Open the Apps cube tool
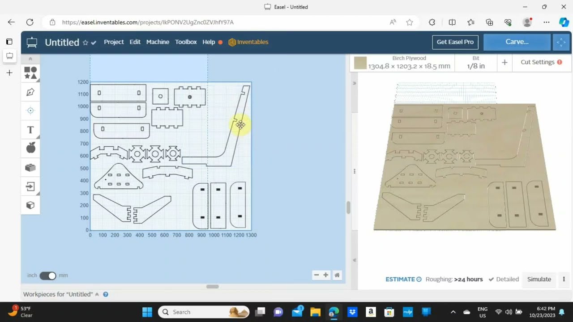The width and height of the screenshot is (573, 322). coord(30,205)
